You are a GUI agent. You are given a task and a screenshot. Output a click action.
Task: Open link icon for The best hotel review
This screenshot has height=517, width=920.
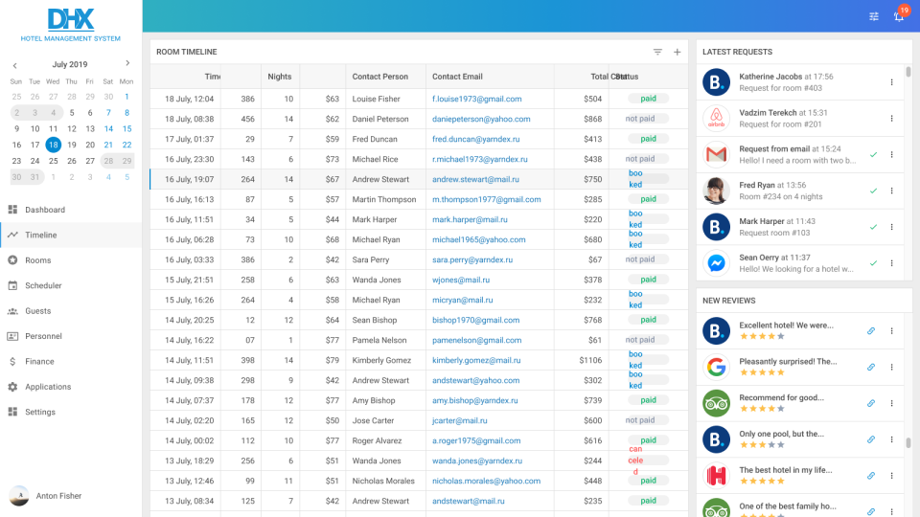pyautogui.click(x=871, y=476)
